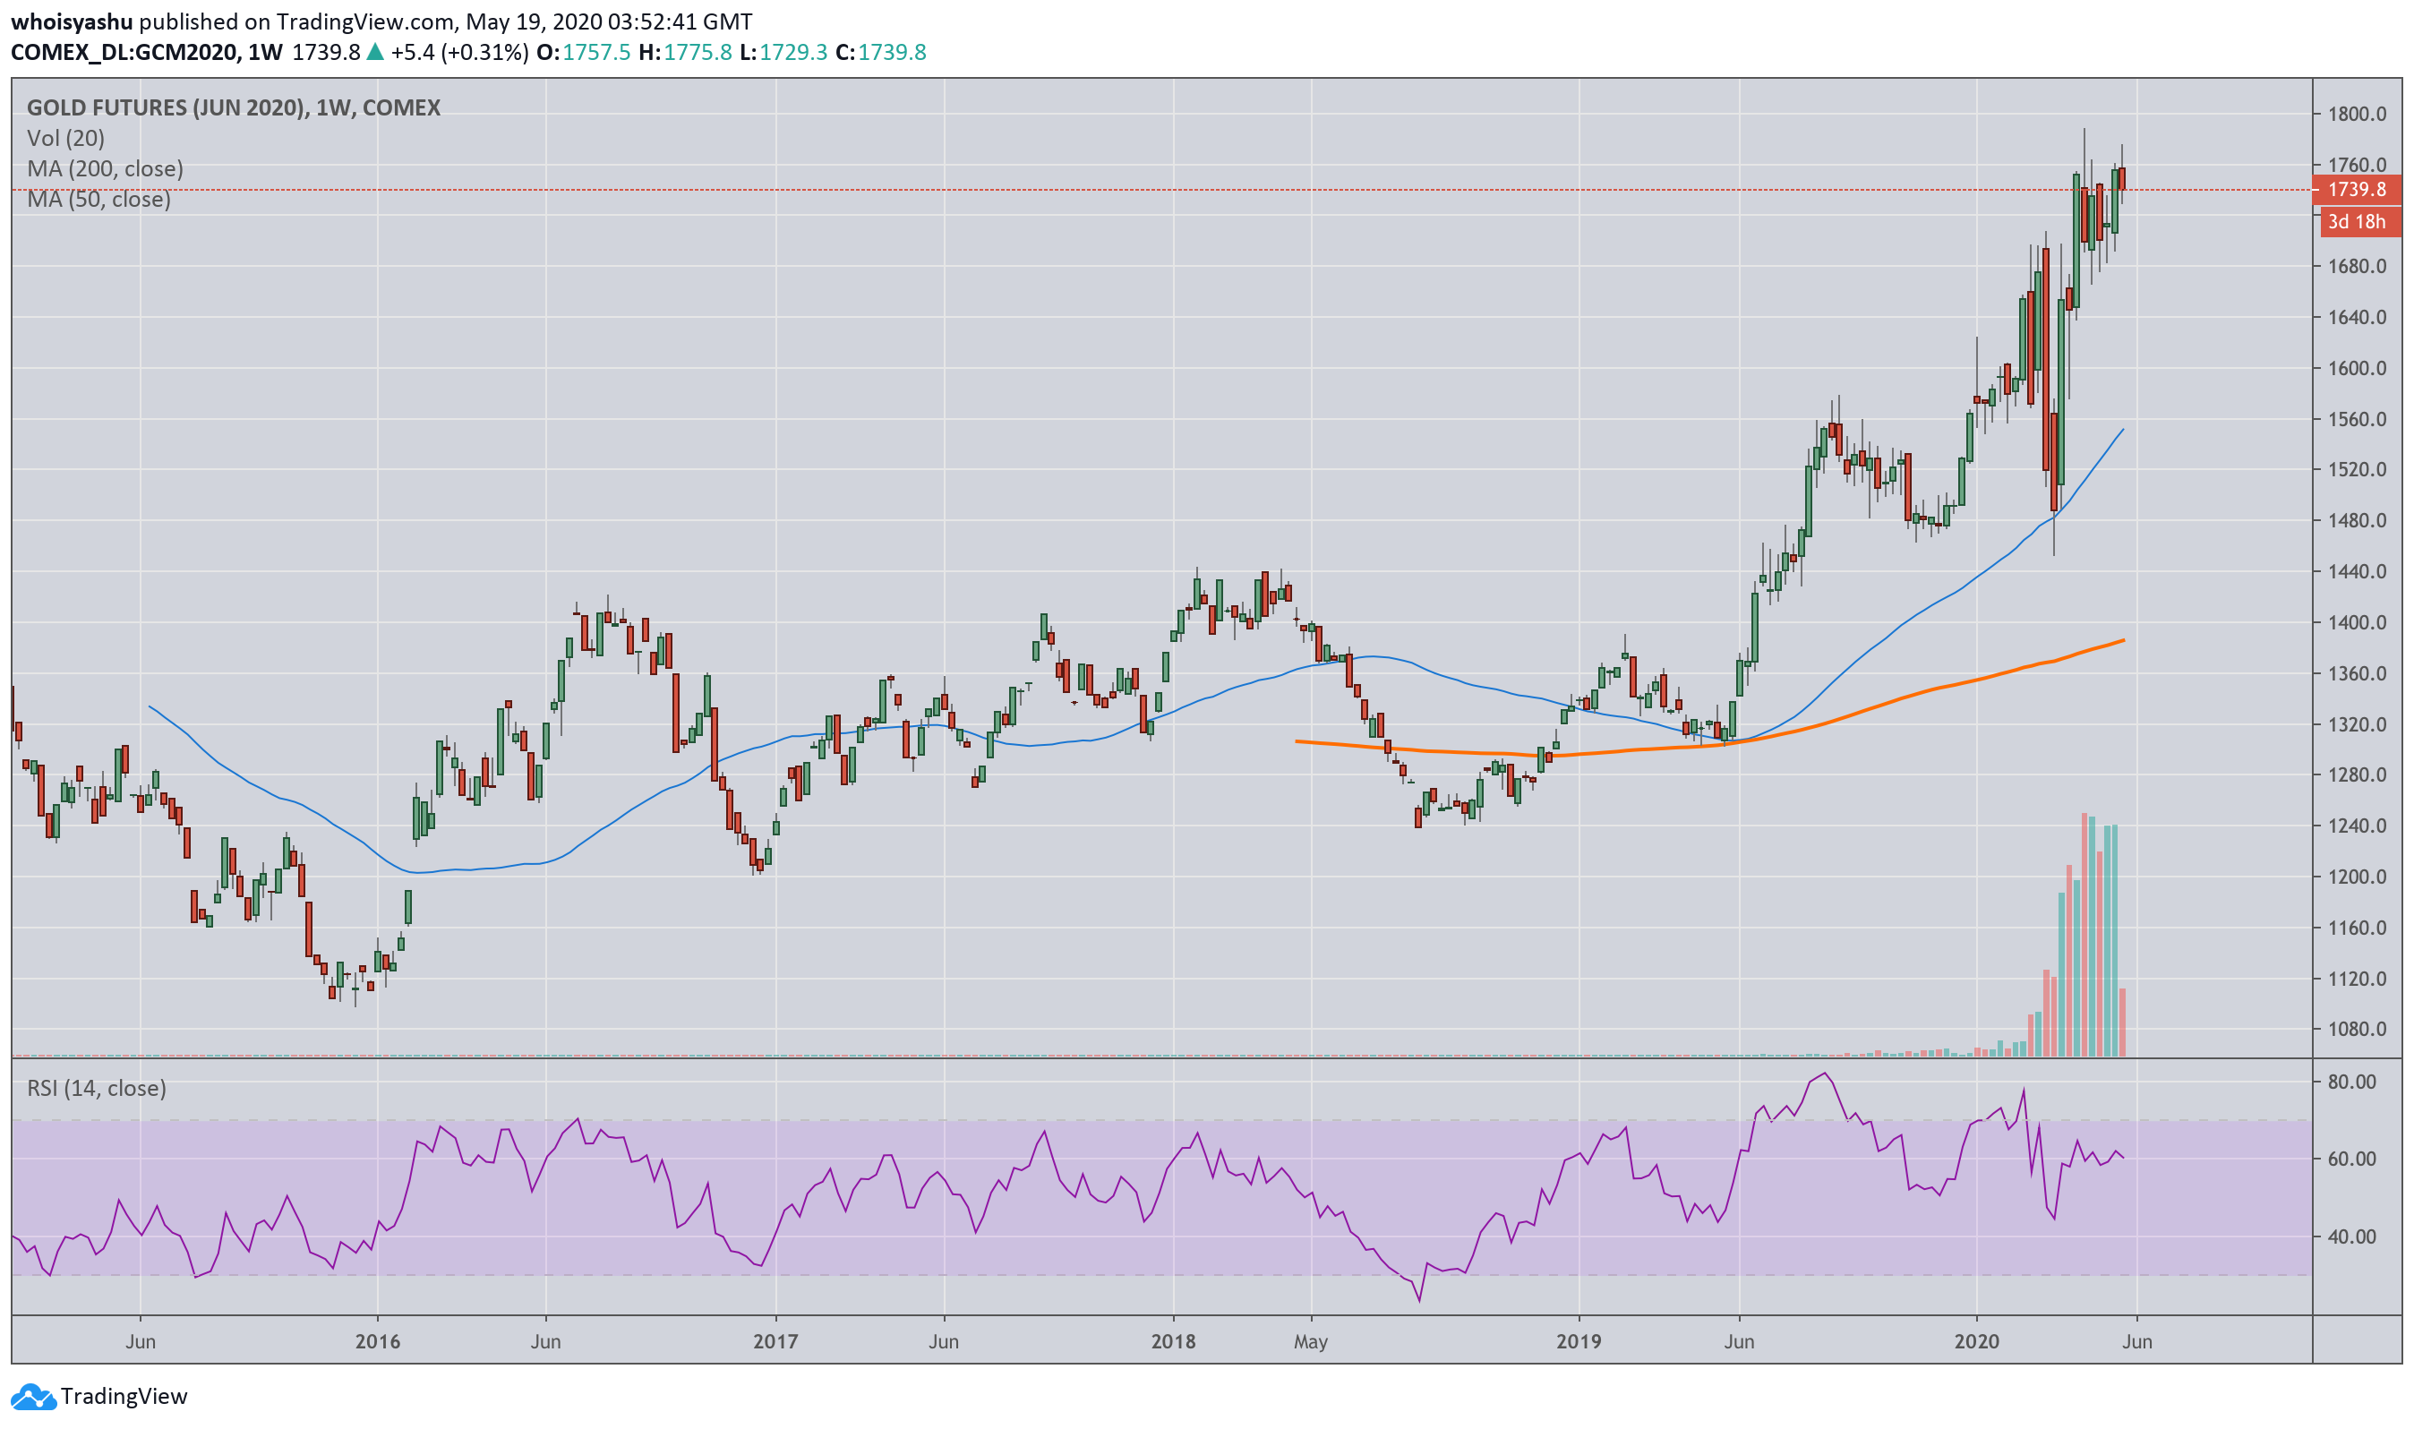
Task: Select the MA (200, close) indicator label
Action: 105,168
